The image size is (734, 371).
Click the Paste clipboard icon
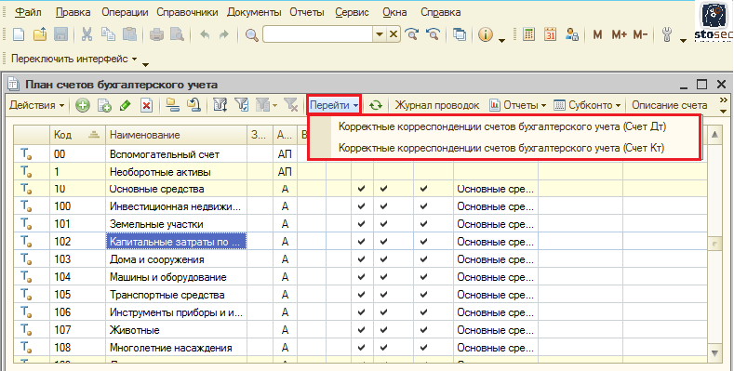coord(129,34)
